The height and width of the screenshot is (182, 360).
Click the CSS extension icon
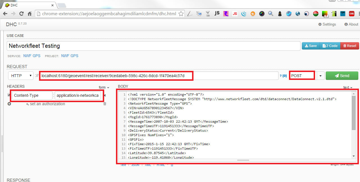click(343, 14)
